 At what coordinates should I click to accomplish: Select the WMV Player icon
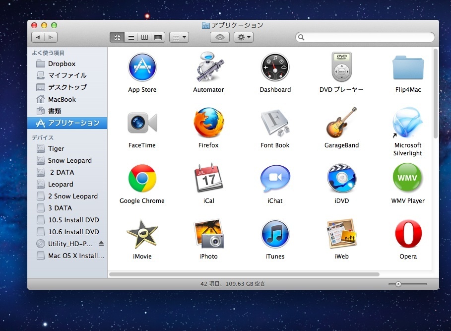407,178
